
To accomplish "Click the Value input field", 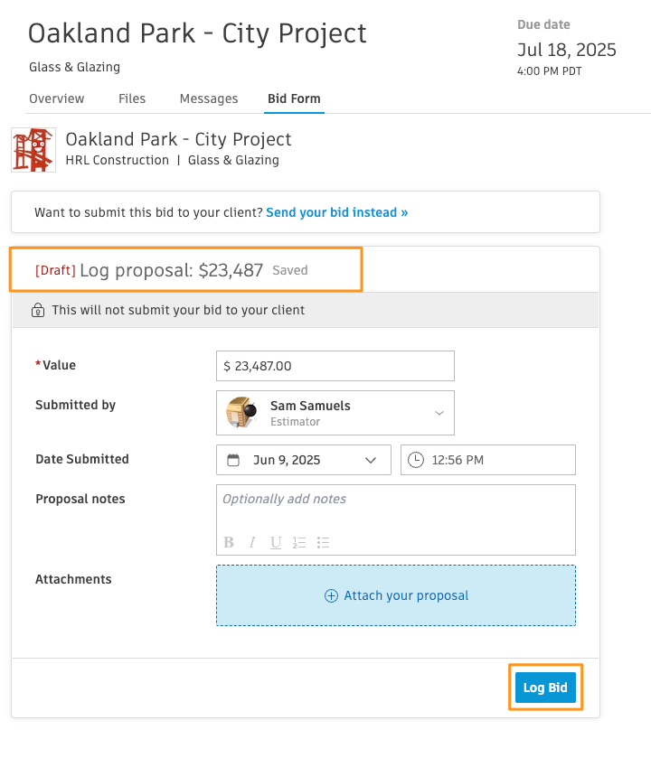I will (335, 366).
